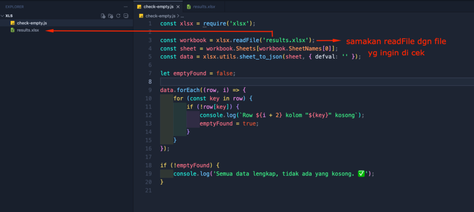Open check-empty.js from the Explorer tree

(x=31, y=23)
